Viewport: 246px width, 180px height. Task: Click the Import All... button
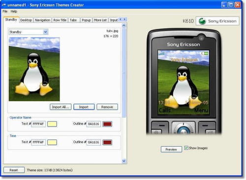(61, 107)
